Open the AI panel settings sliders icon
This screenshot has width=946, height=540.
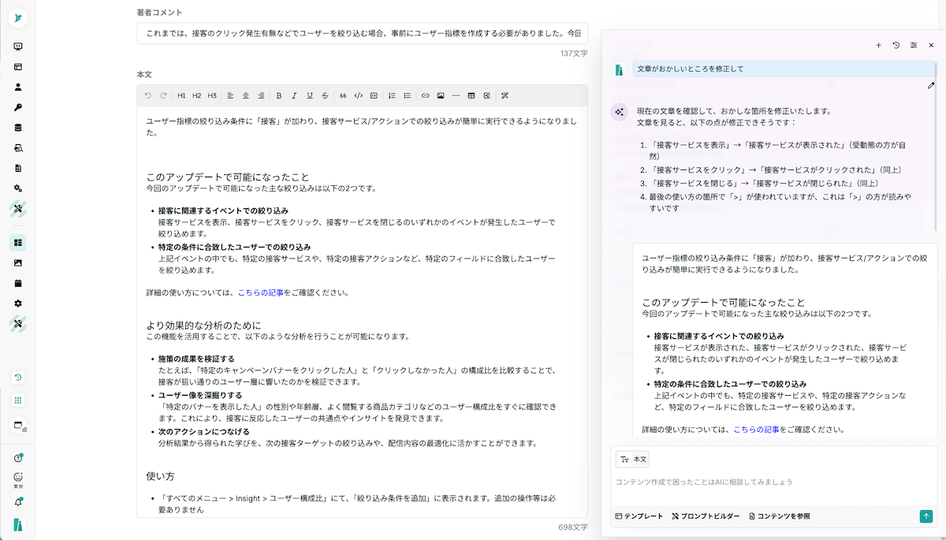pos(913,45)
